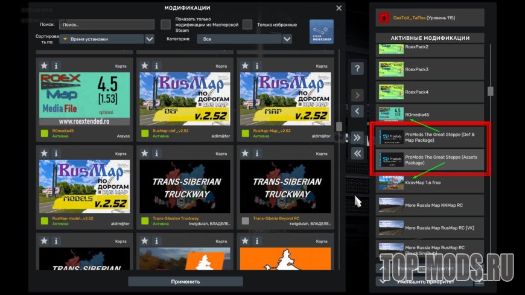This screenshot has width=525, height=295.
Task: Expand the "Категория" dropdown showing "Все"
Action: (240, 39)
